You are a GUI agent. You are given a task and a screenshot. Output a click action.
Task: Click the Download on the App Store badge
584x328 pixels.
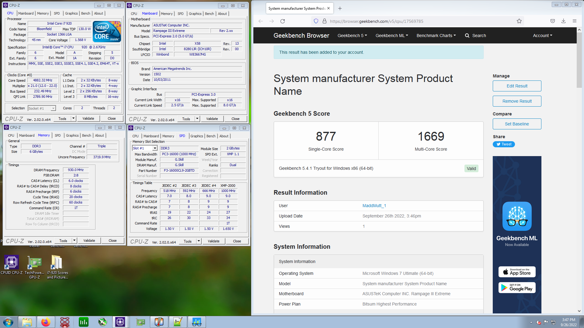[x=517, y=272]
